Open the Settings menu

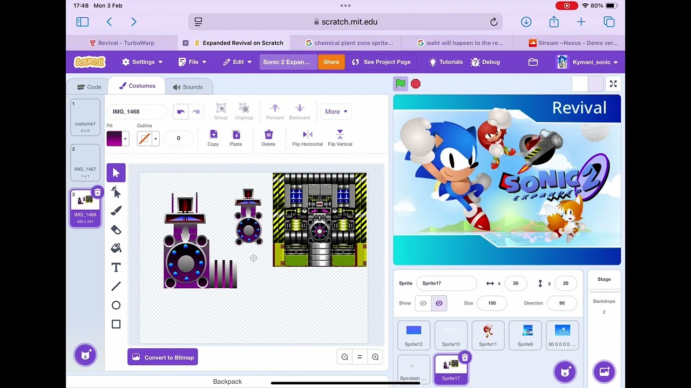coord(142,62)
